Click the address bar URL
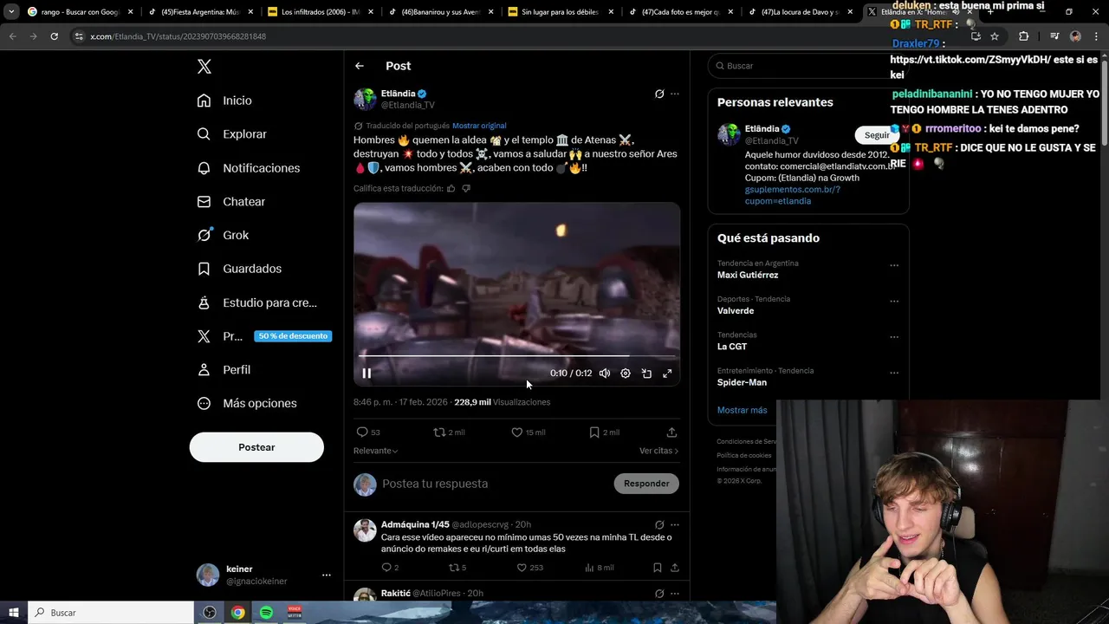This screenshot has width=1109, height=624. 178,36
